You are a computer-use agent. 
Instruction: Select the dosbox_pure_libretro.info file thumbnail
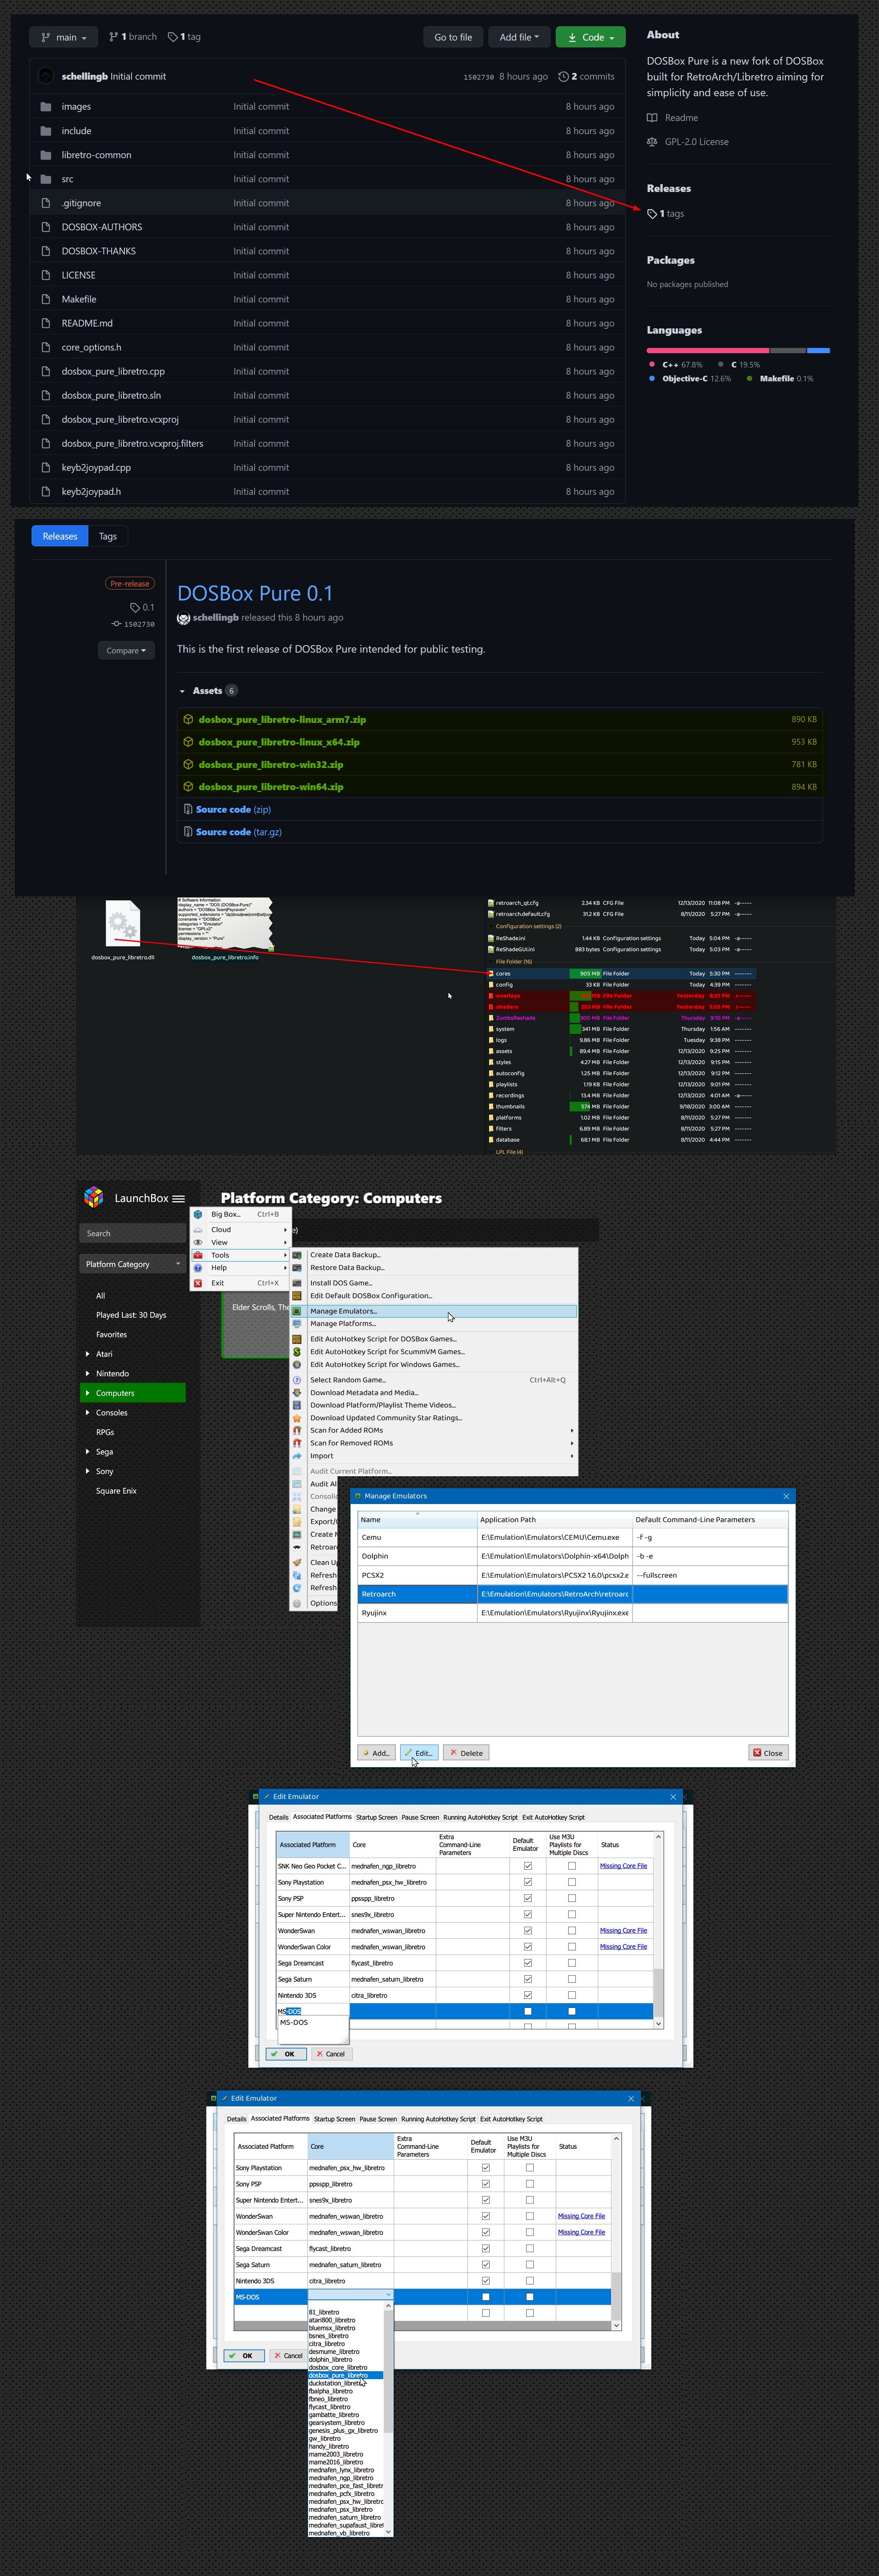(x=225, y=924)
